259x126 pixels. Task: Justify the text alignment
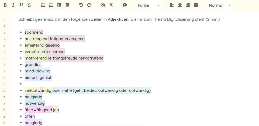pos(196,5)
